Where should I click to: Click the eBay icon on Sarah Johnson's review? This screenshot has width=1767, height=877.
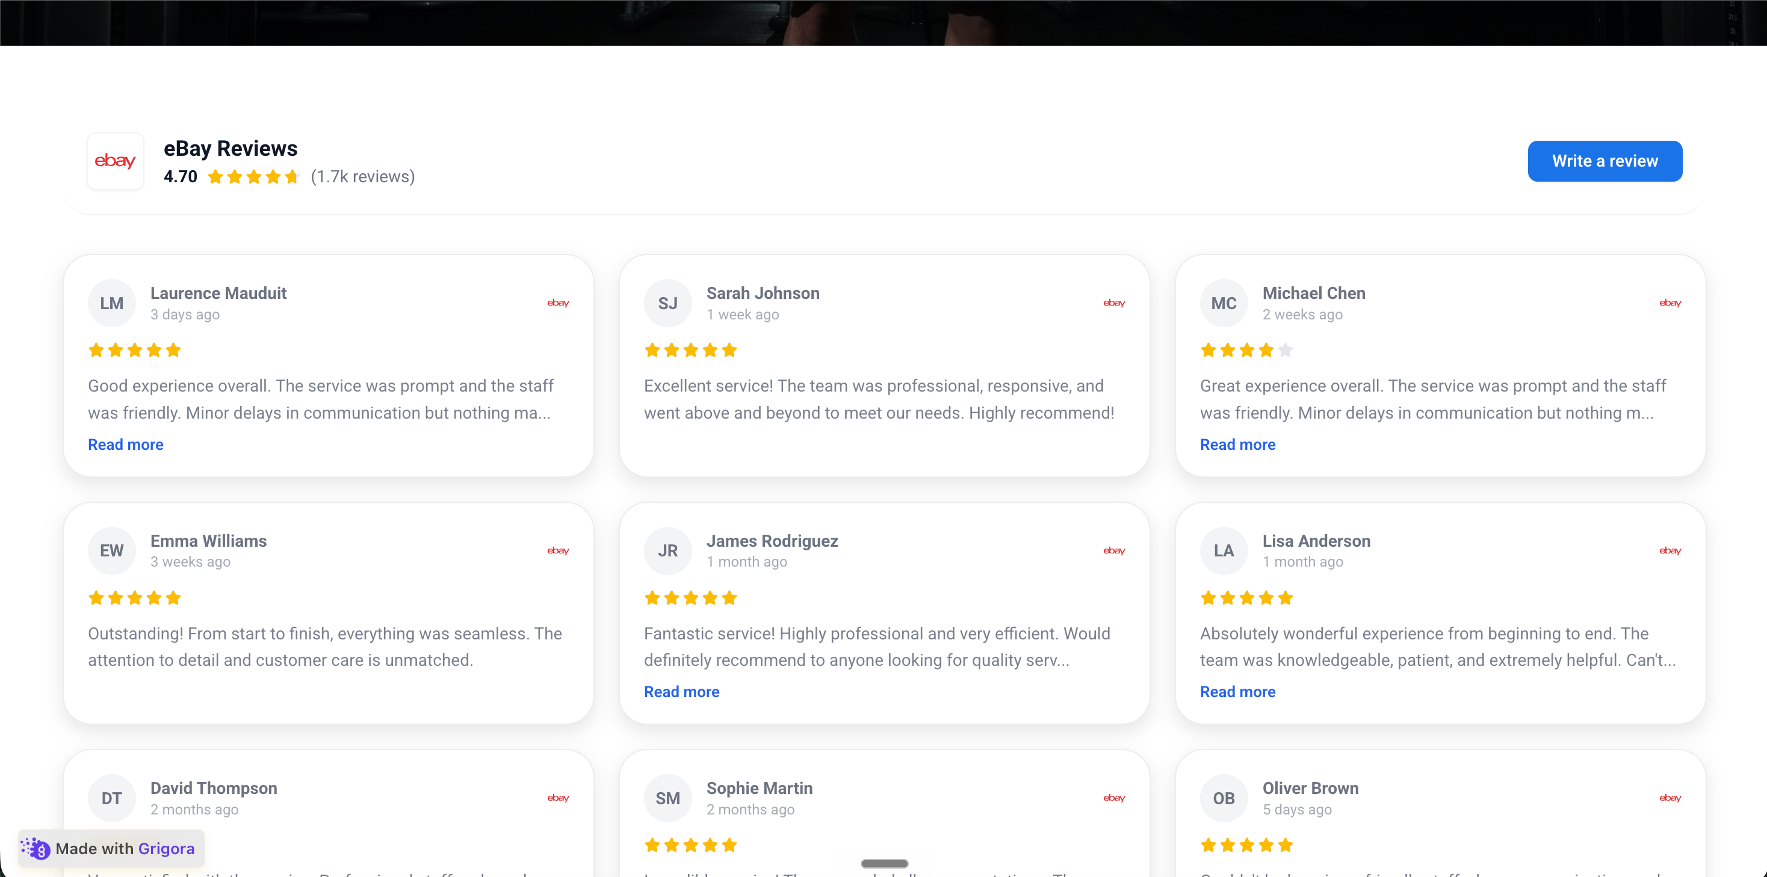point(1114,303)
